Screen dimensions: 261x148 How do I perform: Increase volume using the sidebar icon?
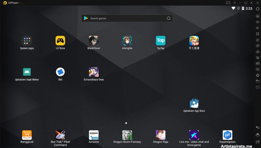pyautogui.click(x=257, y=22)
